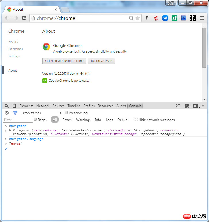Click the zoom magnifier icon in address bar
This screenshot has height=222, width=209.
point(131,18)
